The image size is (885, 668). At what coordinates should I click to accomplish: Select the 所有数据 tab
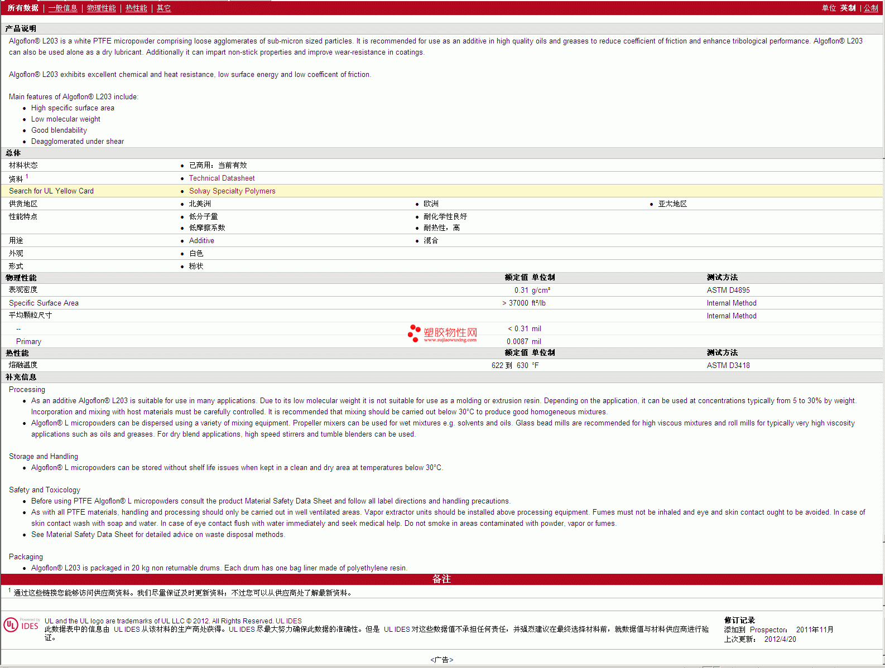pos(23,8)
